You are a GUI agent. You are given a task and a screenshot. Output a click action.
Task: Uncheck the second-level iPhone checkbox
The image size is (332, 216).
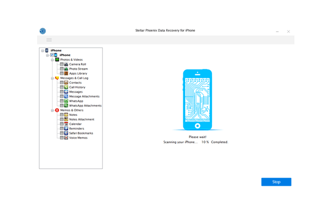click(52, 55)
